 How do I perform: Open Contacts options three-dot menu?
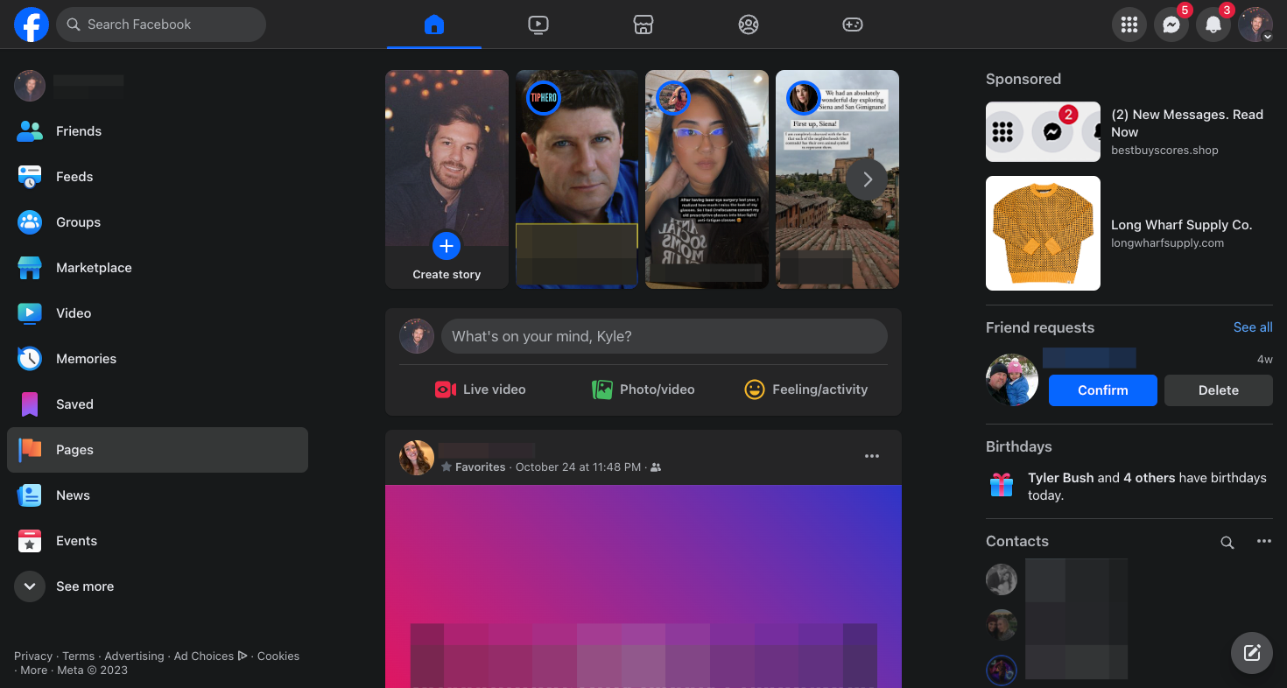pyautogui.click(x=1264, y=542)
